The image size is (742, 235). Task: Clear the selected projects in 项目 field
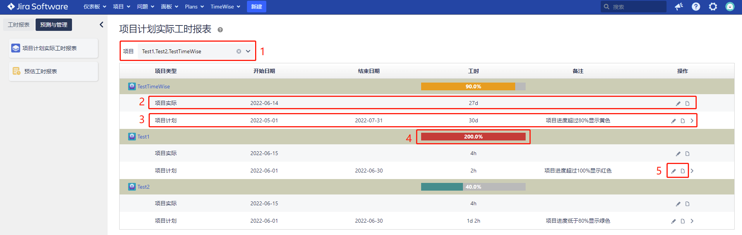click(x=239, y=51)
